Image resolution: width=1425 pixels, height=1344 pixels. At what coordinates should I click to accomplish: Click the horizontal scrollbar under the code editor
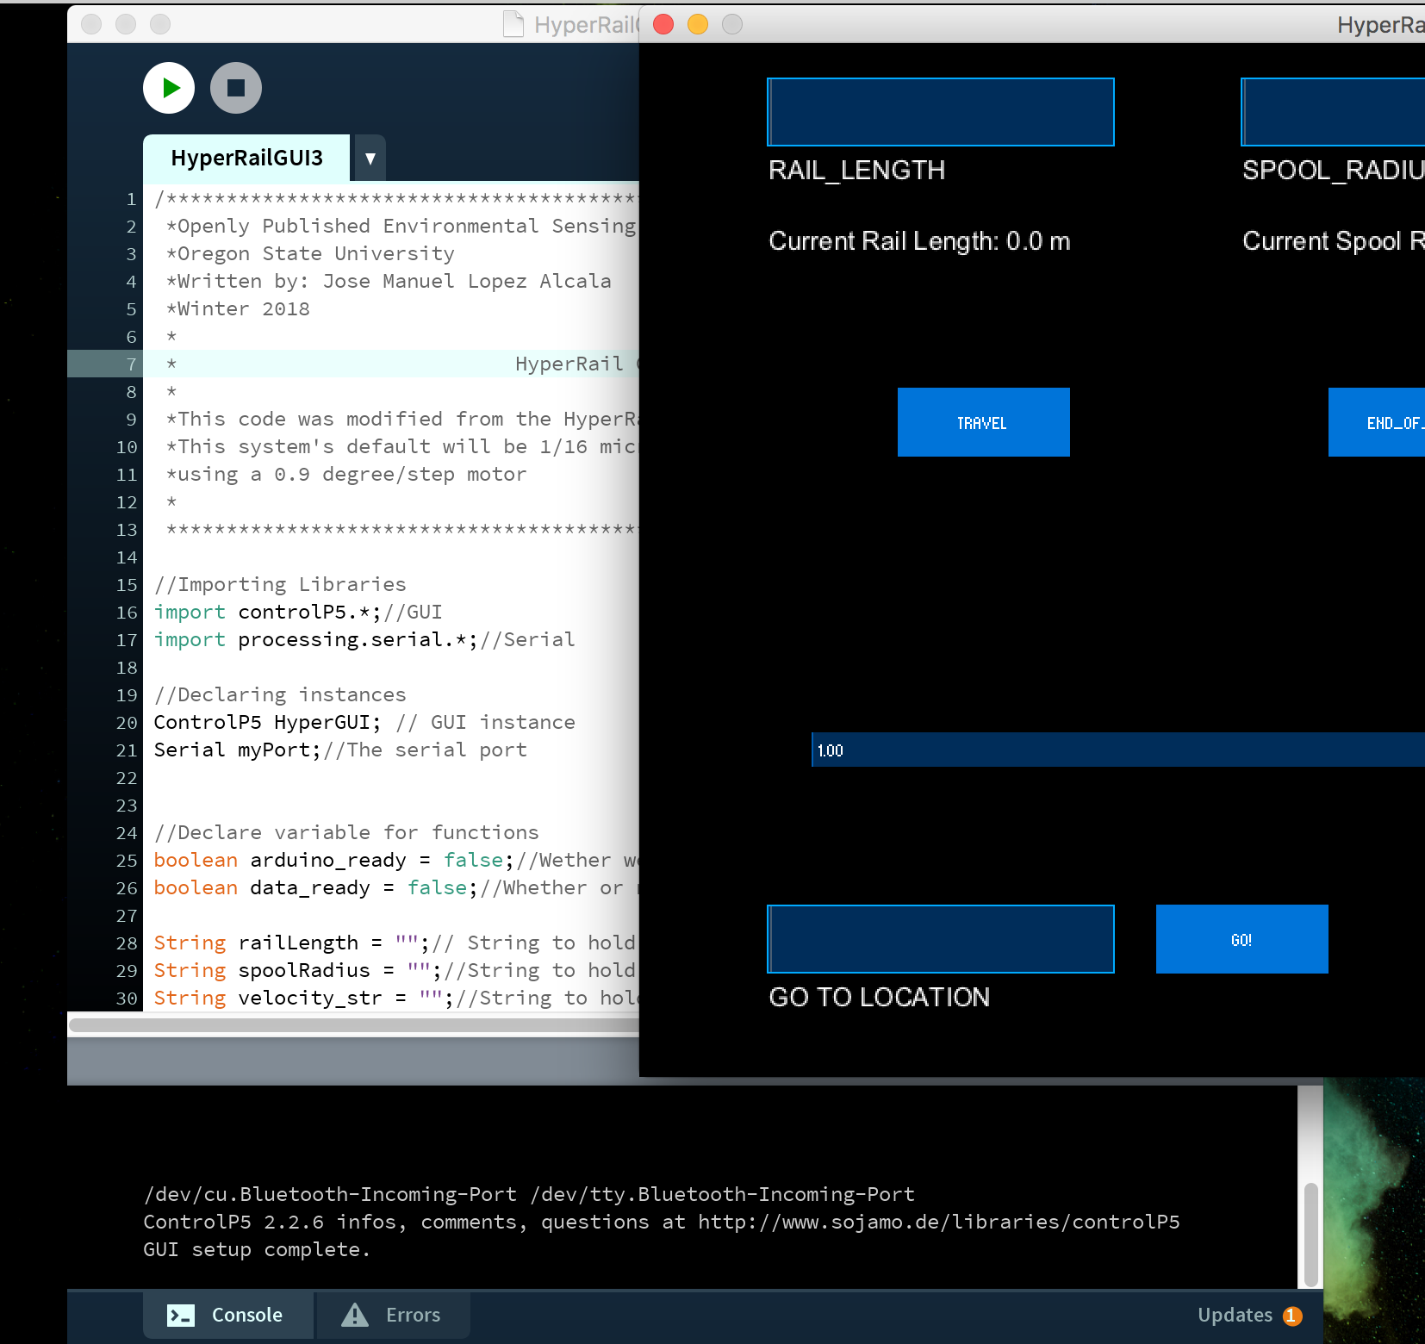click(354, 1024)
